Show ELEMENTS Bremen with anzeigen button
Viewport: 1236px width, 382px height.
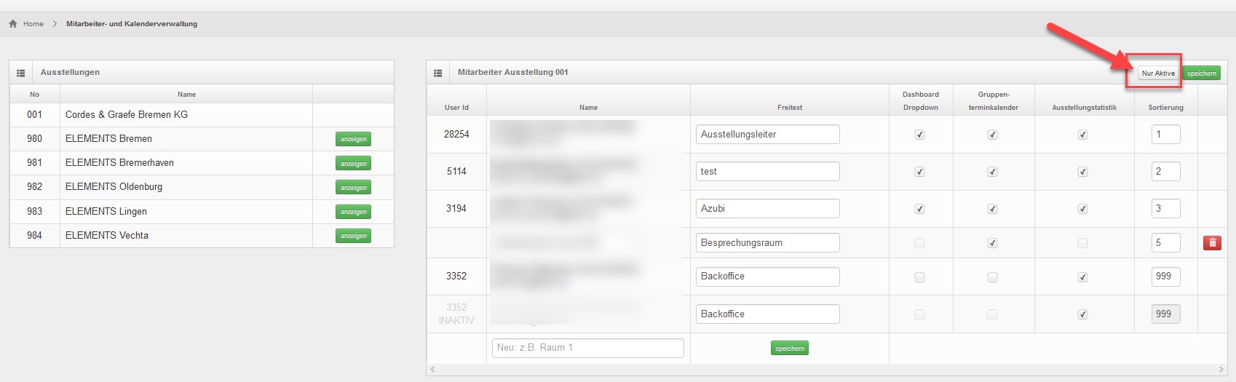coord(354,139)
